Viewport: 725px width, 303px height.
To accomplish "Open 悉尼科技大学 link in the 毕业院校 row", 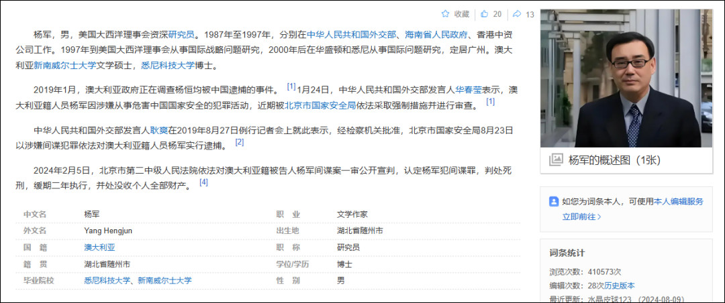I will [107, 280].
